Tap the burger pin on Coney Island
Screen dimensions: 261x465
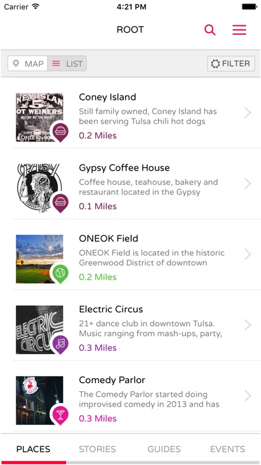[x=61, y=132]
